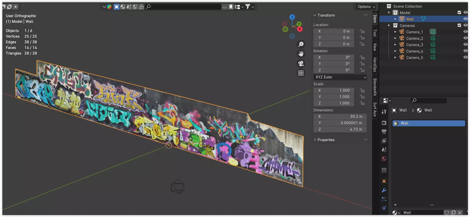Switch to the HardOps sidebar tab
Screen dimensions: 470x217
tap(375, 65)
